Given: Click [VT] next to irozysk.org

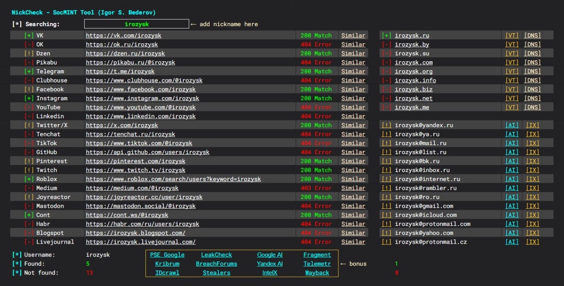Looking at the screenshot, I should (x=512, y=71).
